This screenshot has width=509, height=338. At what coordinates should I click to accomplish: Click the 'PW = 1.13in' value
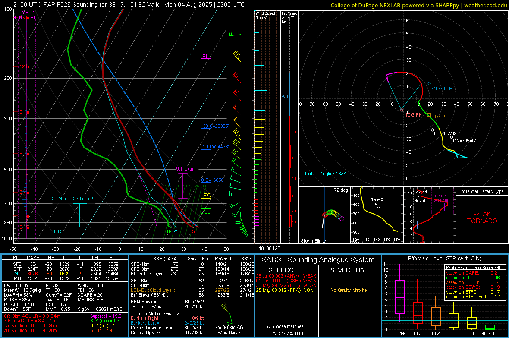[x=16, y=285]
